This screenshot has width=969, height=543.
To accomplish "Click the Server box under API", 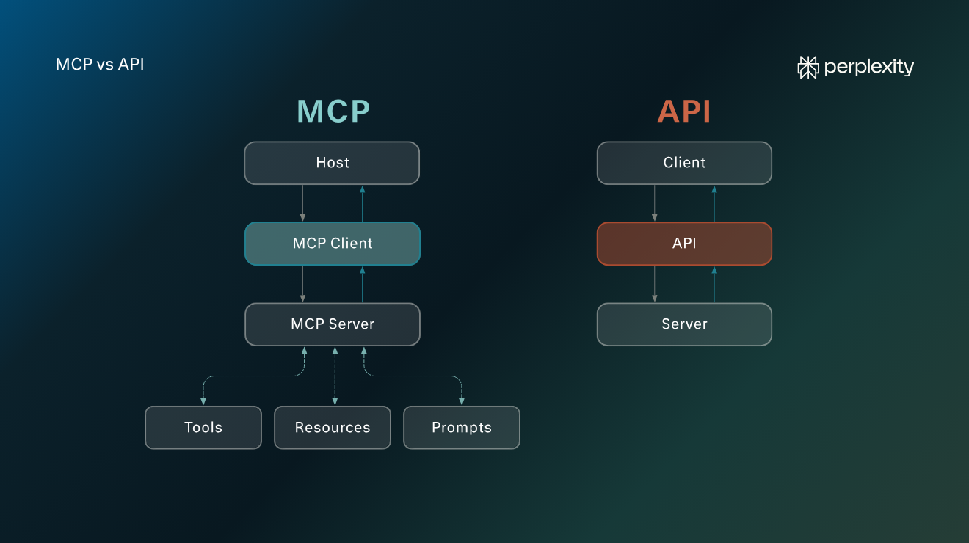I will pos(684,324).
